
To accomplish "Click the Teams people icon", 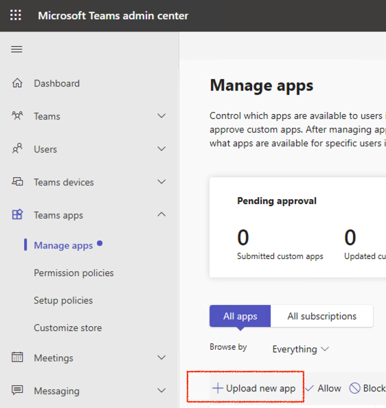I will pyautogui.click(x=17, y=116).
